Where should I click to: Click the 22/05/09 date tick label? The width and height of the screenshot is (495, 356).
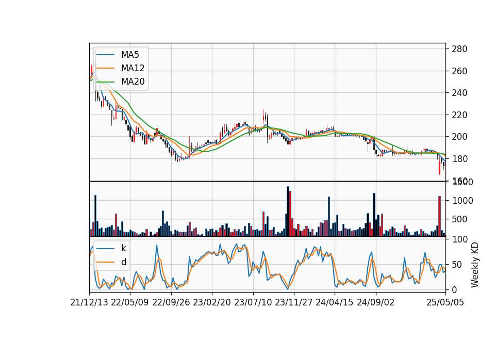click(130, 302)
